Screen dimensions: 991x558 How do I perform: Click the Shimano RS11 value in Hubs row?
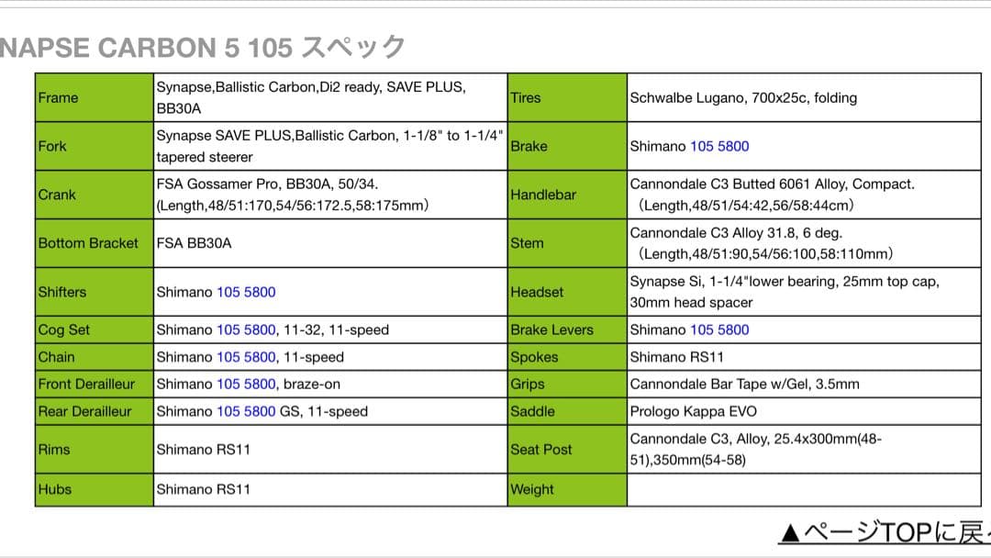(x=203, y=489)
